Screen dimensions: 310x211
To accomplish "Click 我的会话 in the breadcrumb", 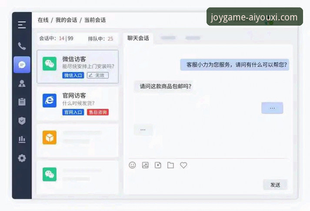I will 66,20.
